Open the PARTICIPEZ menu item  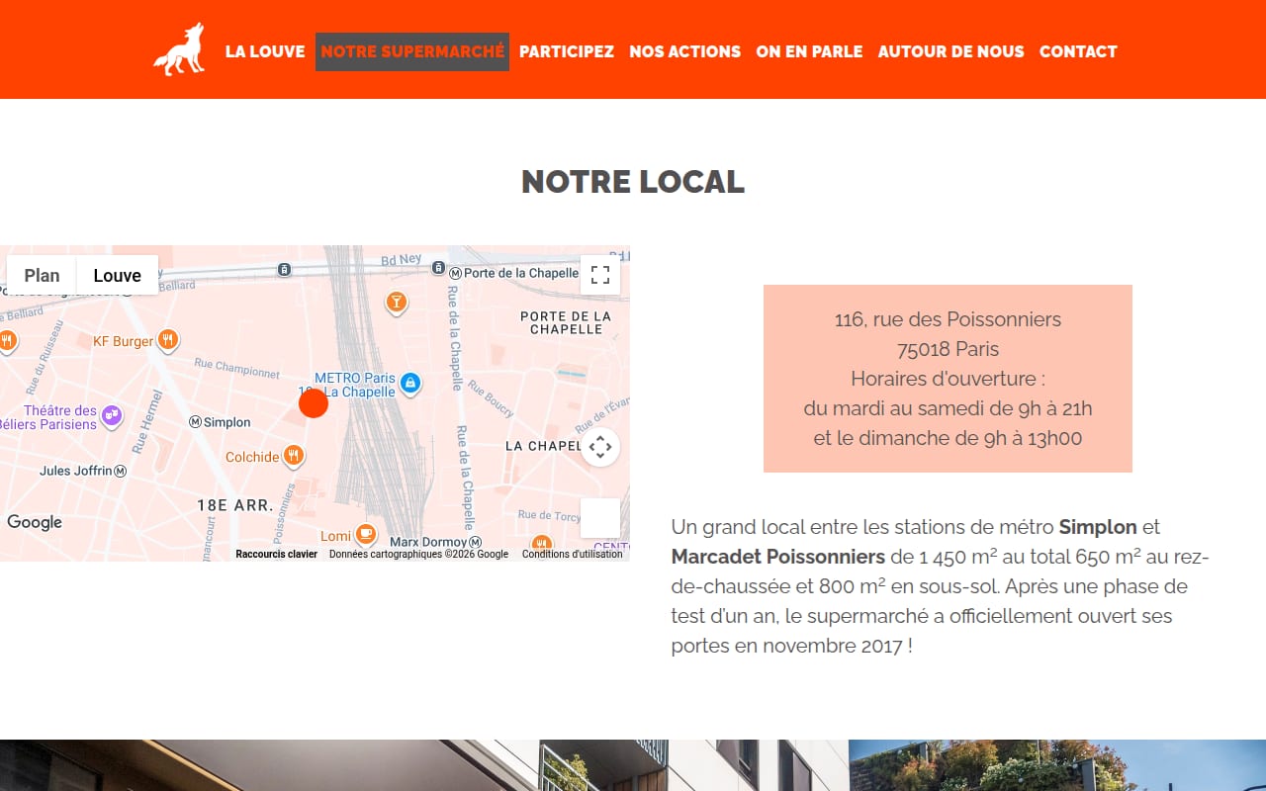(x=567, y=51)
